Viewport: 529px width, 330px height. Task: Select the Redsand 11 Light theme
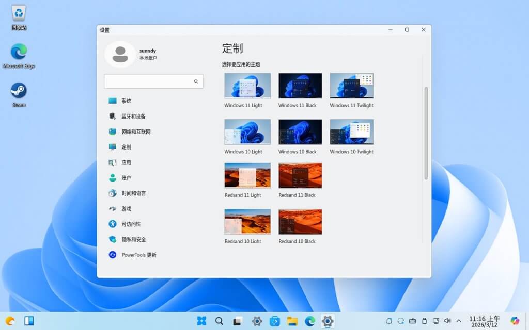click(247, 175)
